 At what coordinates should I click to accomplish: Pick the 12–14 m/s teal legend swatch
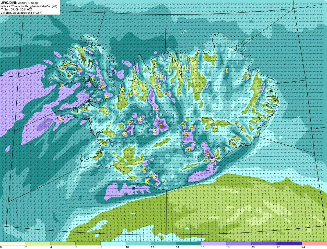point(164,243)
